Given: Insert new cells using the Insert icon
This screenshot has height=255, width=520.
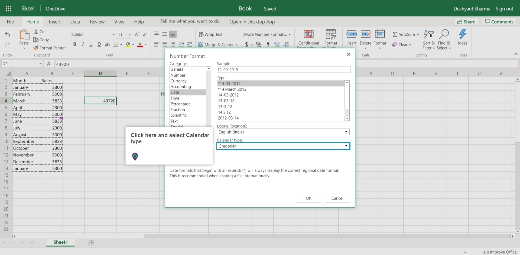Looking at the screenshot, I should [x=351, y=38].
